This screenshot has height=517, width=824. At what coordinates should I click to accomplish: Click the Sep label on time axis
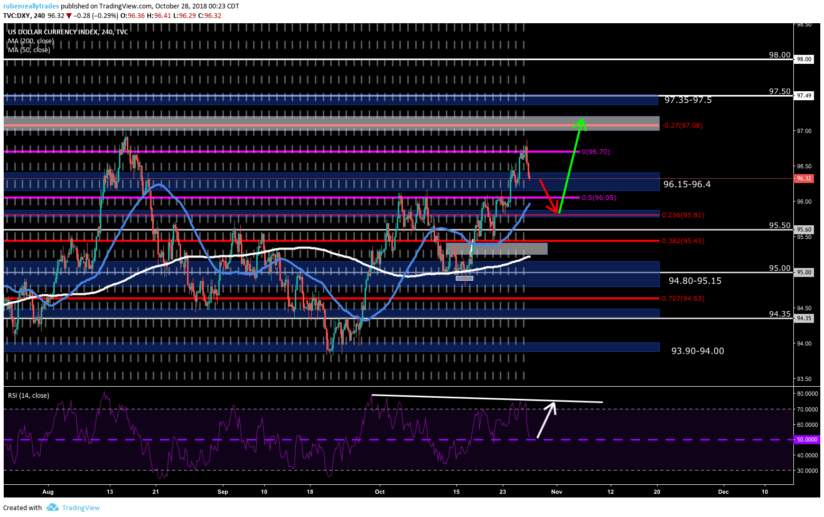[x=223, y=492]
